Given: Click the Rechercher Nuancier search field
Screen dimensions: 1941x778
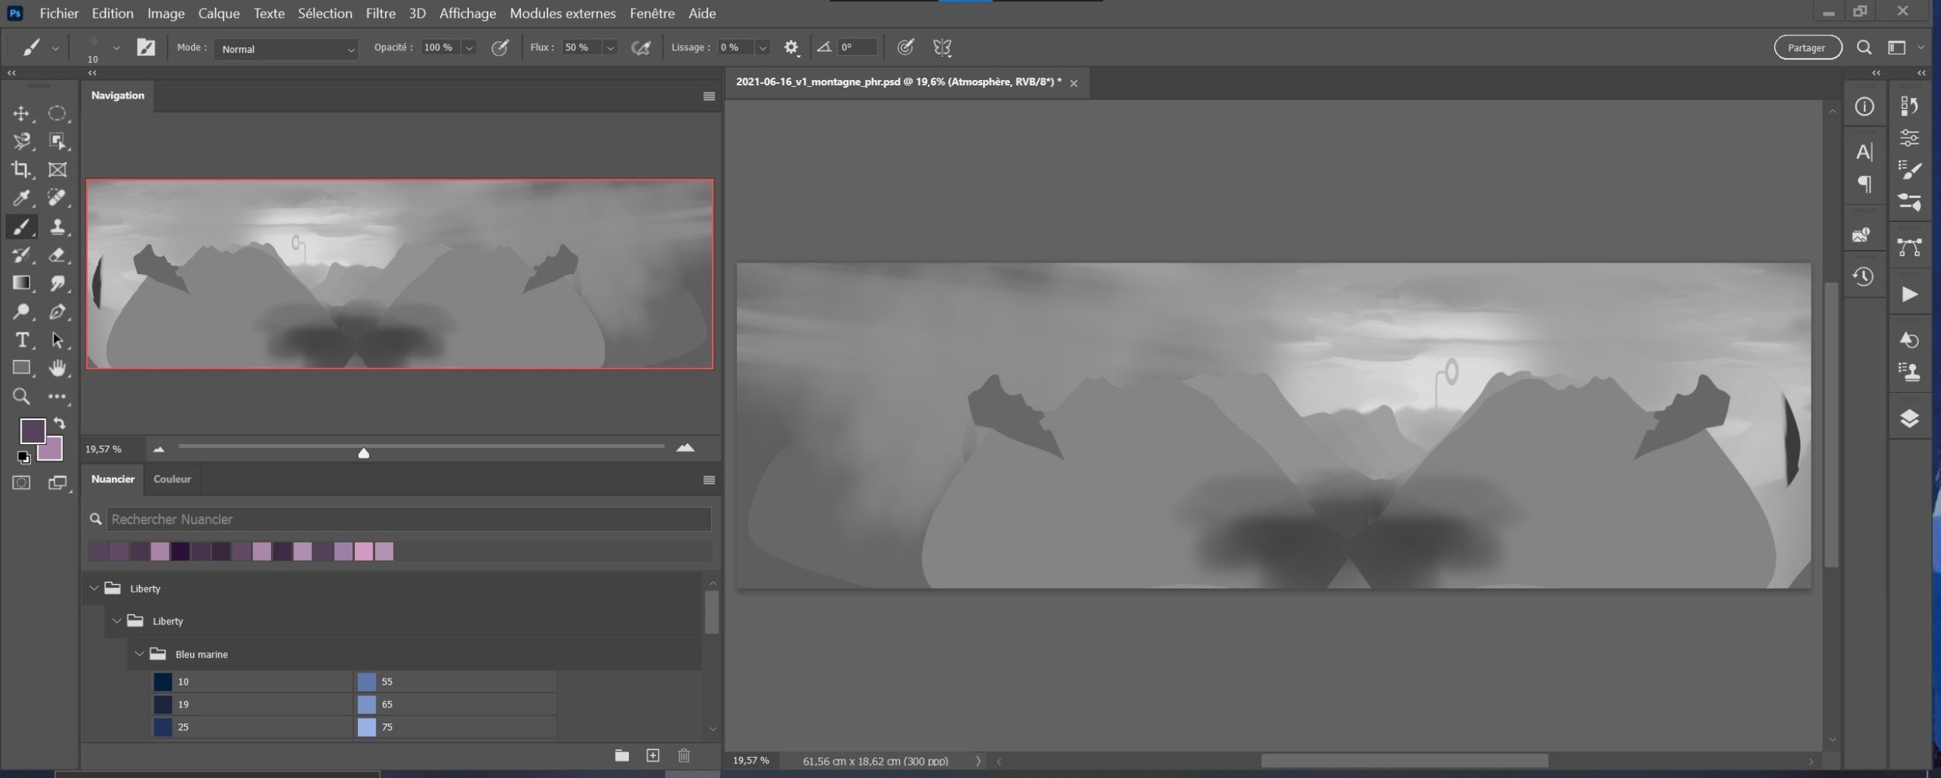Looking at the screenshot, I should (x=408, y=519).
